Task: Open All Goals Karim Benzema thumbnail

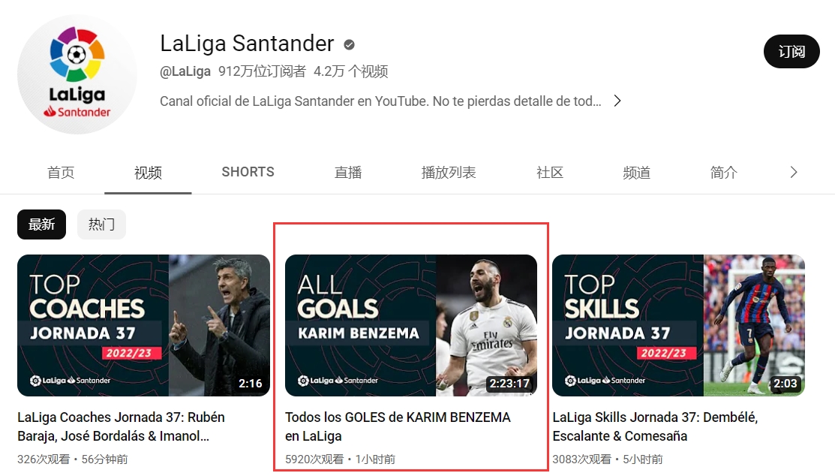Action: coord(411,325)
